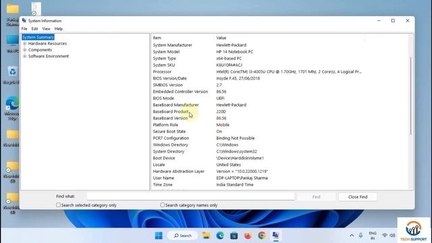Open Microsoft Store from taskbar
Screen dimensions: 432x243
234,236
